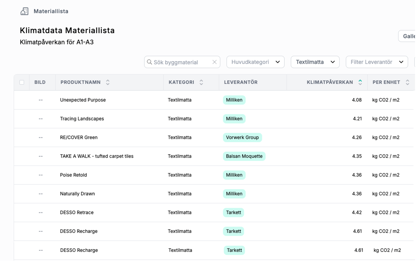Image resolution: width=416 pixels, height=261 pixels.
Task: Open the Huvudkategori dropdown
Action: coord(255,62)
